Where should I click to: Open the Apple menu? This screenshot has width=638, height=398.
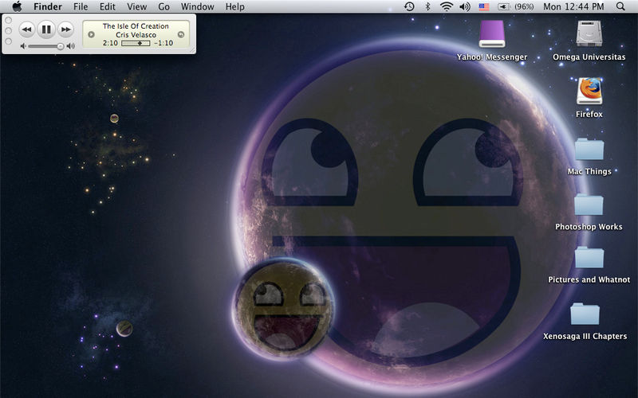point(17,6)
